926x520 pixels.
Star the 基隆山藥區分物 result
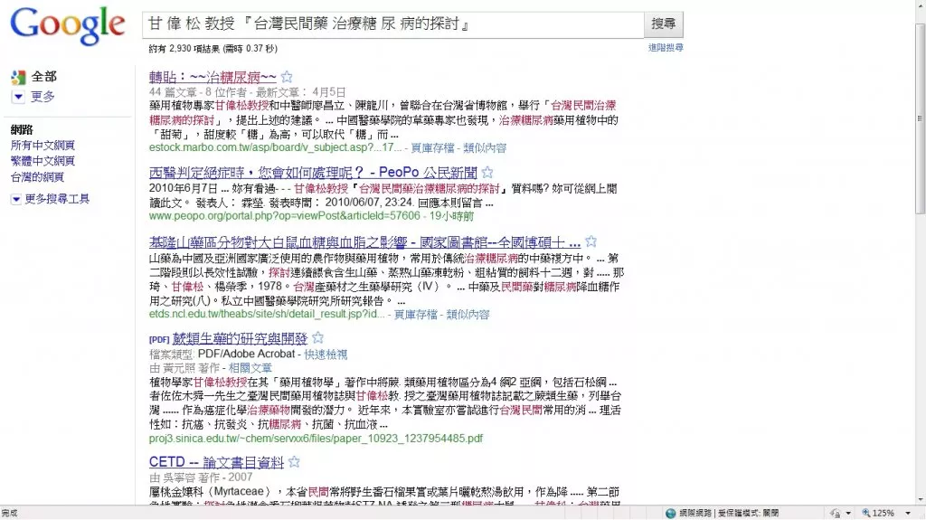tap(591, 241)
